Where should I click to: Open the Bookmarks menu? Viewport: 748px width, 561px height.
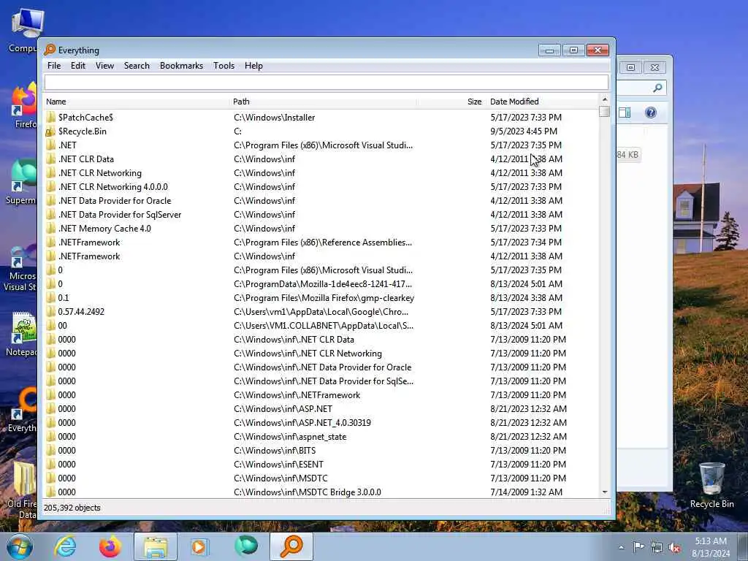coord(181,66)
